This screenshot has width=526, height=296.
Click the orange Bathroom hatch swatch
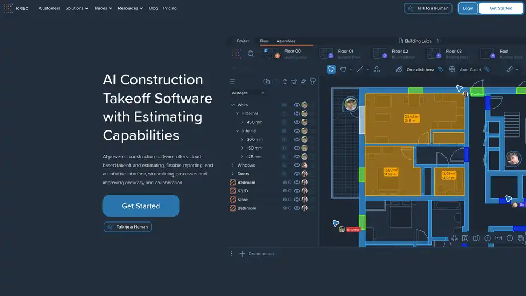click(x=232, y=208)
